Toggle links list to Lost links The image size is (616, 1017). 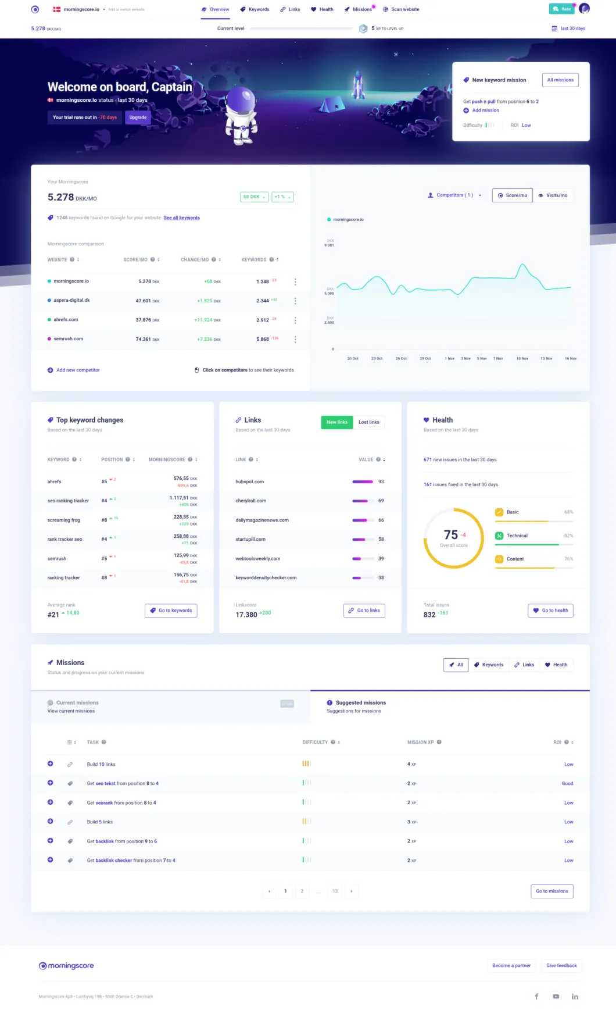coord(368,422)
